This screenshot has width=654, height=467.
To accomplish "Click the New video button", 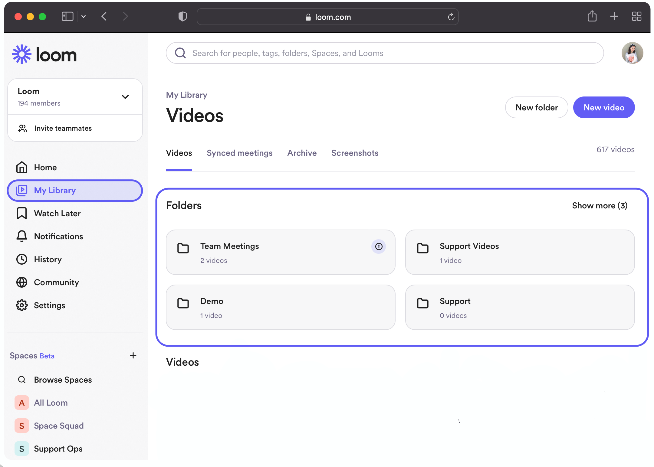I will coord(603,107).
